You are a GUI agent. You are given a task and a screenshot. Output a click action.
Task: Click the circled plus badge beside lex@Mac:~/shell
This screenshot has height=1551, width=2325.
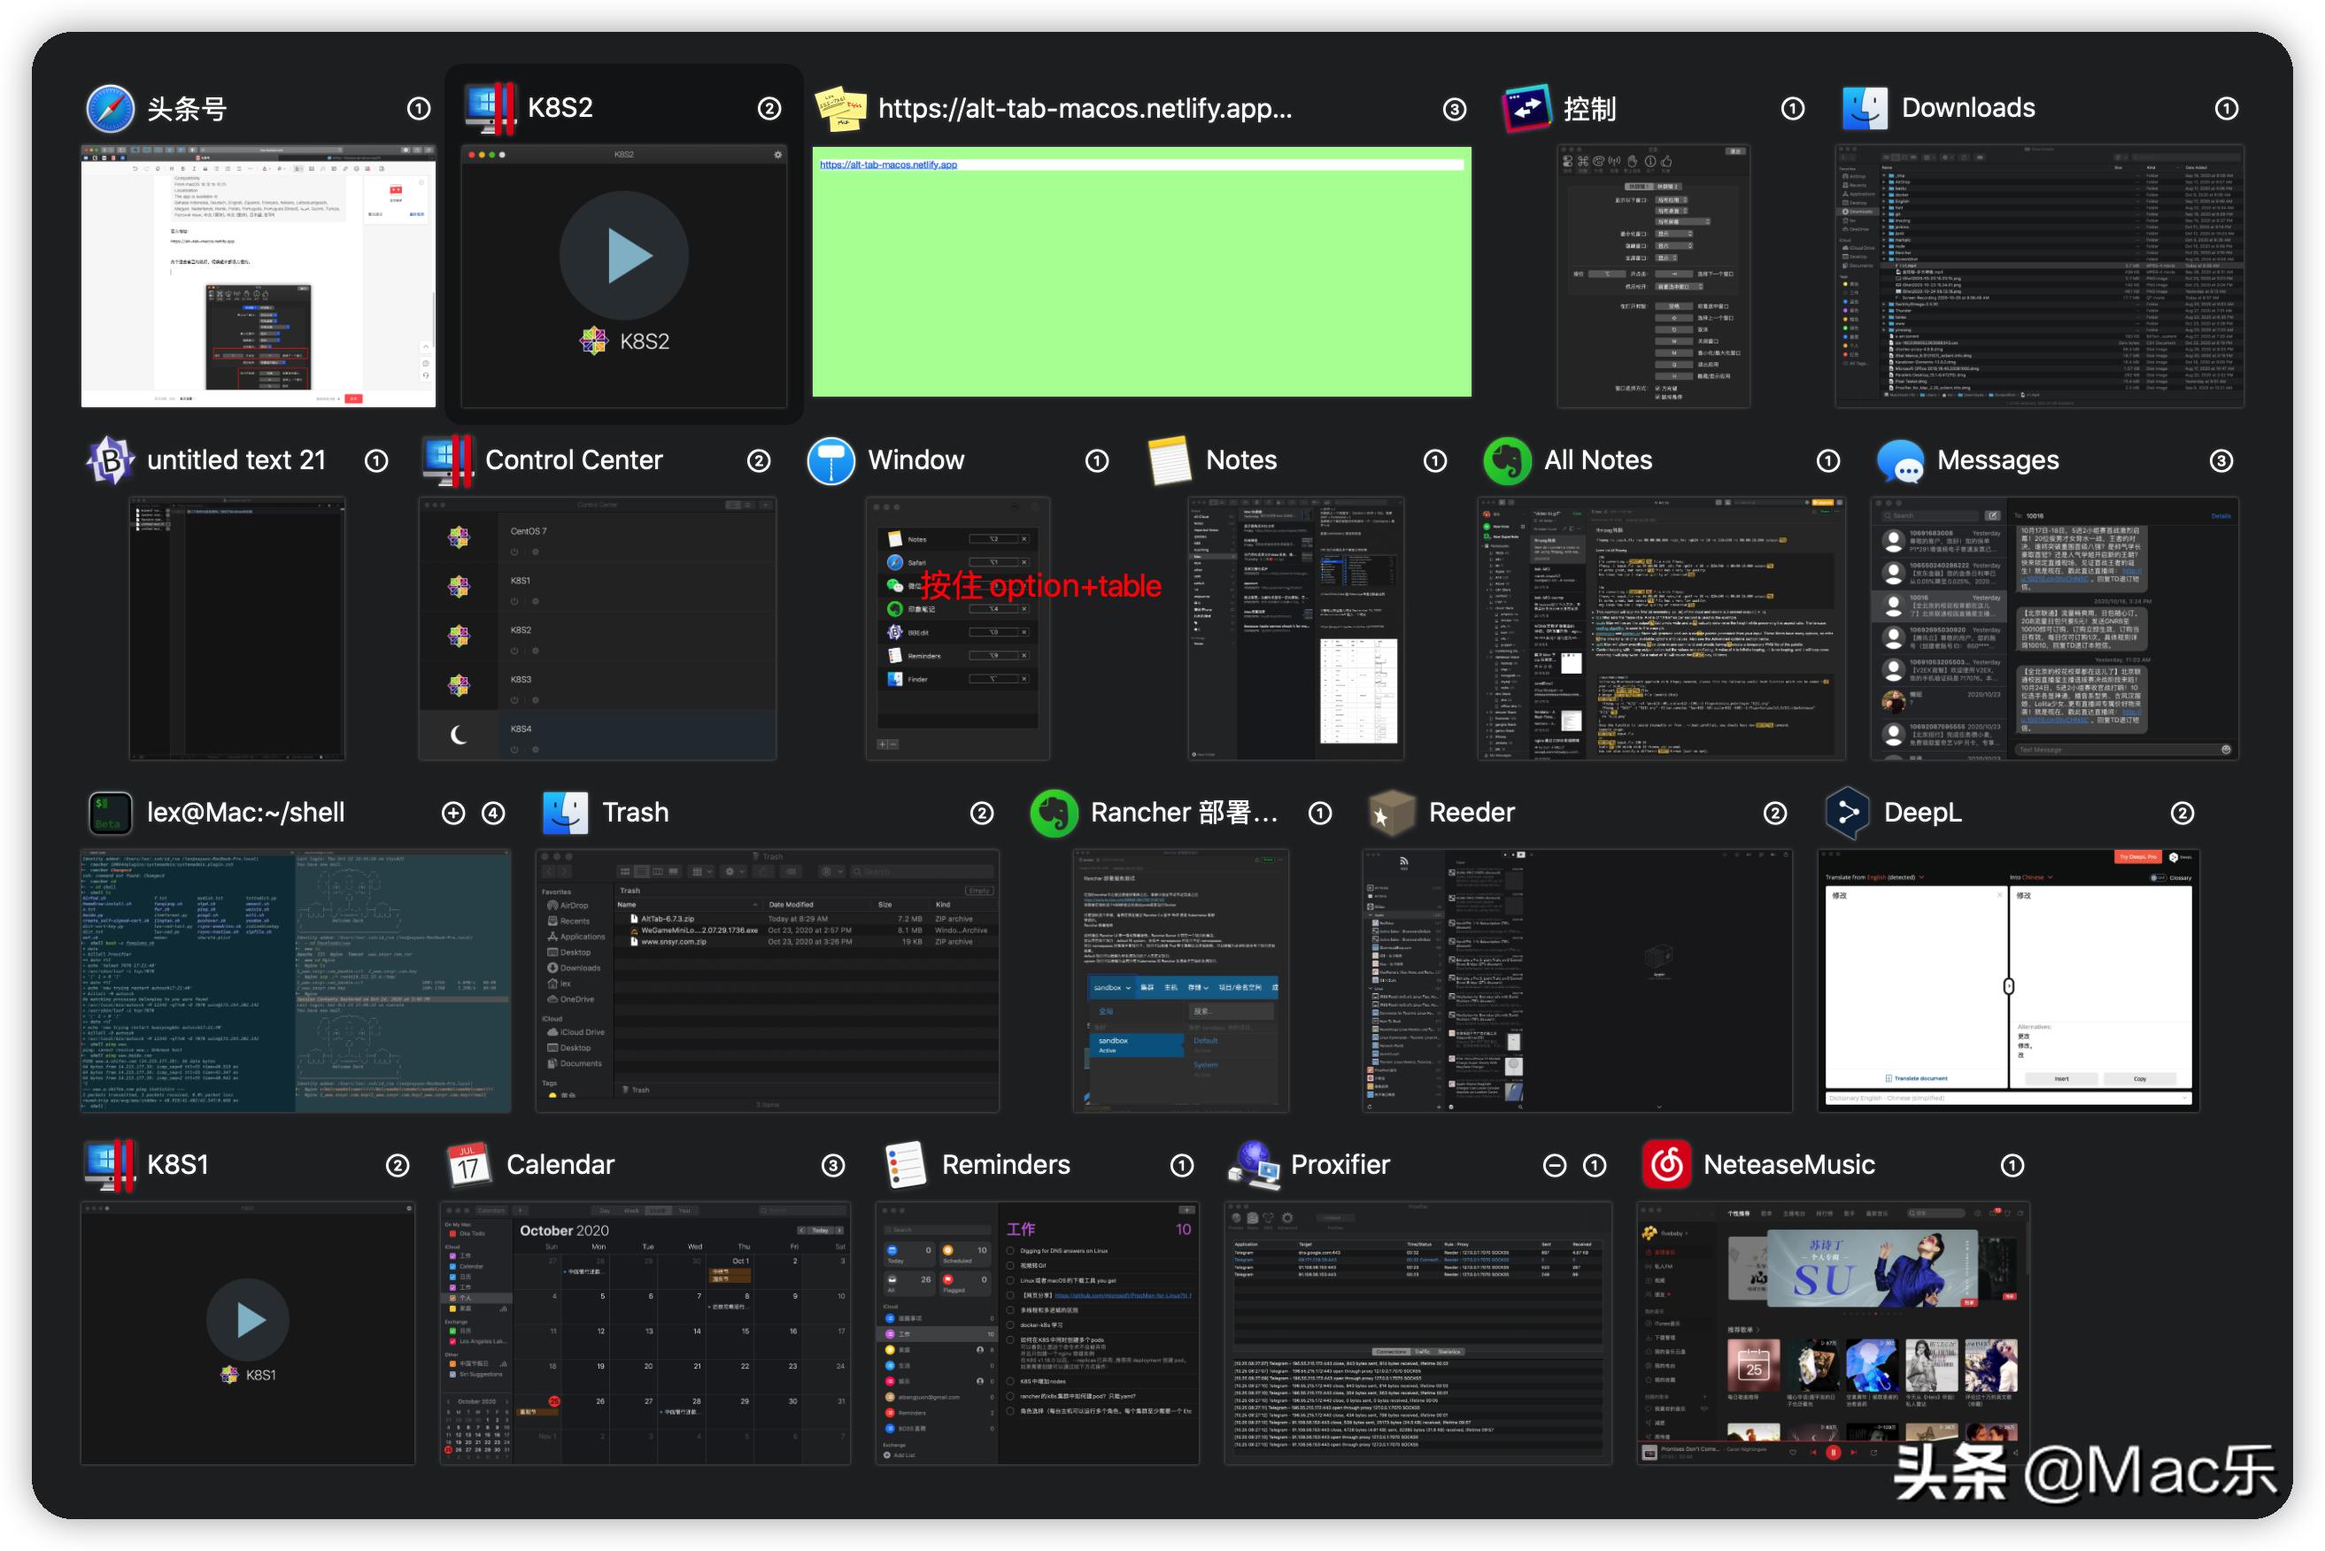click(452, 813)
